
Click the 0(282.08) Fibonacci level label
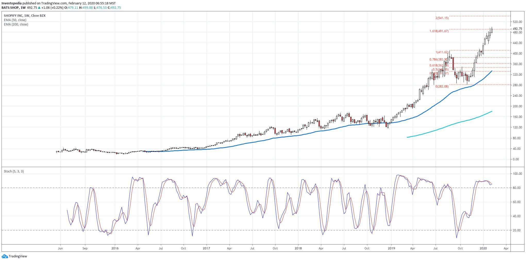[442, 86]
